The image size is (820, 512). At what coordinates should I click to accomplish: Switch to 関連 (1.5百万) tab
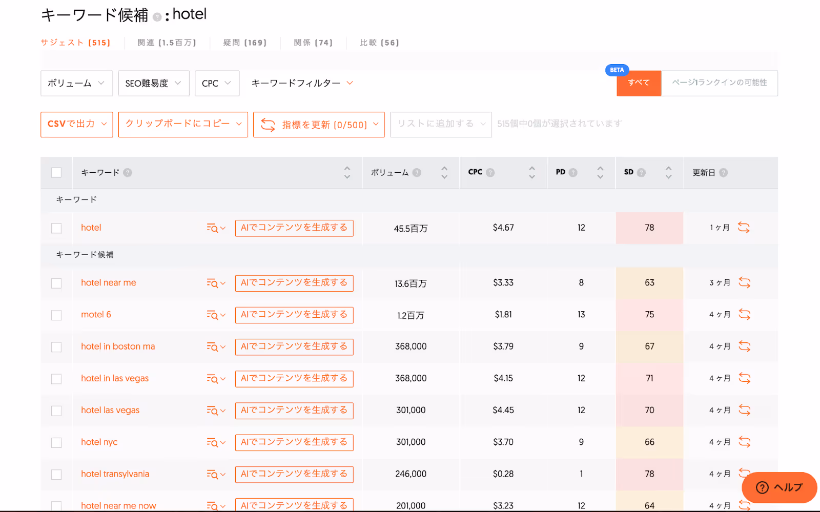(167, 43)
